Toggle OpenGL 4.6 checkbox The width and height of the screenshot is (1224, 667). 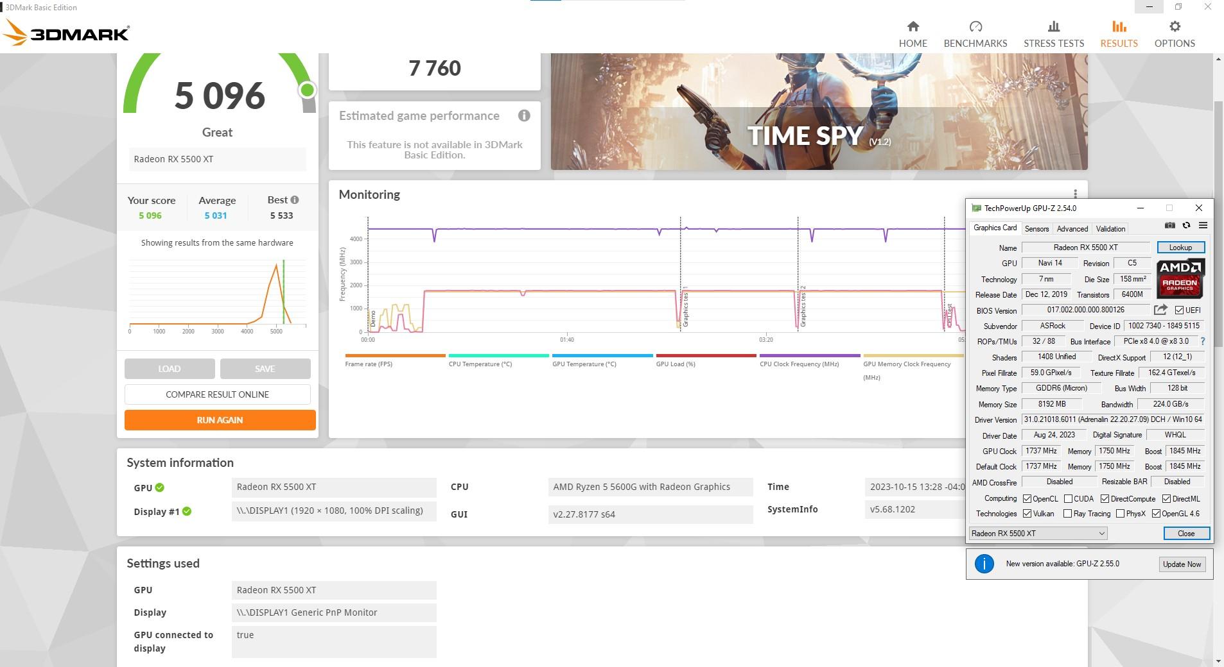click(x=1156, y=514)
